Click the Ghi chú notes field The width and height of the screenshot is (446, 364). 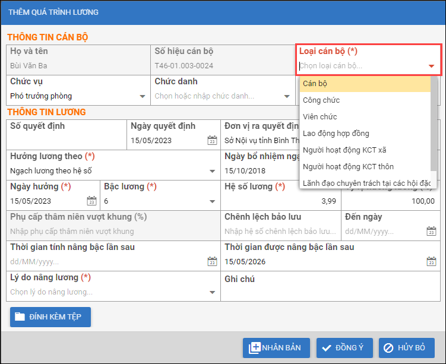333,292
